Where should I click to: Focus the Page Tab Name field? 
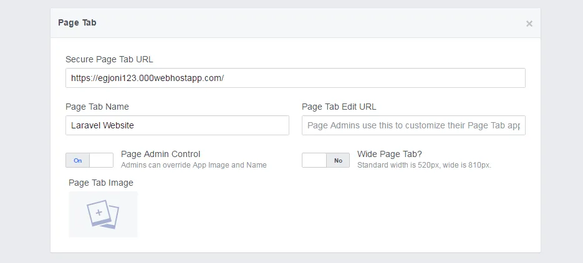click(x=177, y=125)
